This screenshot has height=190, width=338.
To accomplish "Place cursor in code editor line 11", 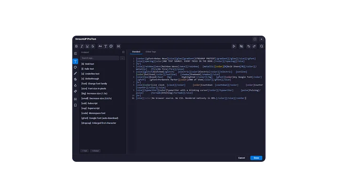I will coord(191,98).
